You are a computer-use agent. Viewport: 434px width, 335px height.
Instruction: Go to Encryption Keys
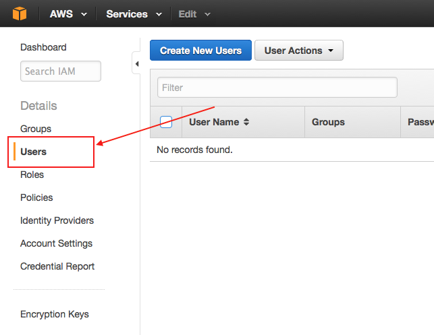point(55,314)
